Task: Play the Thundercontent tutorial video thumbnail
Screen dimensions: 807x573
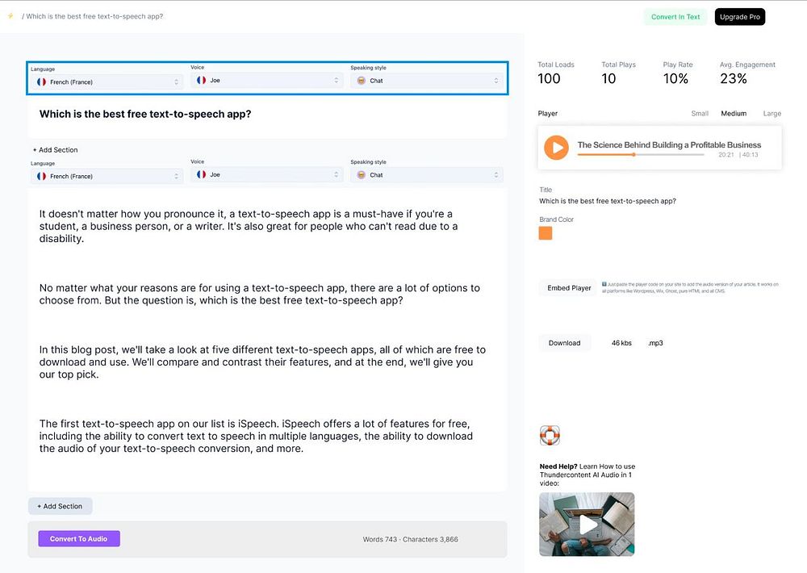Action: coord(587,524)
